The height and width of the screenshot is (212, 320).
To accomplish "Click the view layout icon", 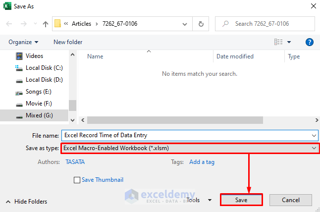I will 278,42.
